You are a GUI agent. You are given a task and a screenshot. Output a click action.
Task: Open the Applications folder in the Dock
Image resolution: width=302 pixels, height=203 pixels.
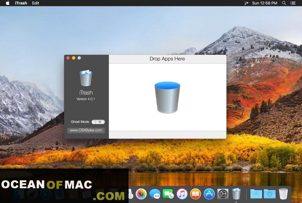pyautogui.click(x=256, y=194)
